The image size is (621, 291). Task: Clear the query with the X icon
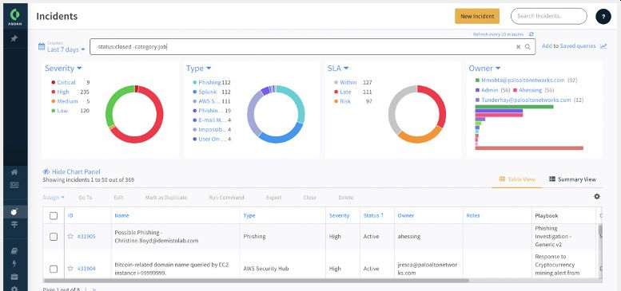pos(518,46)
